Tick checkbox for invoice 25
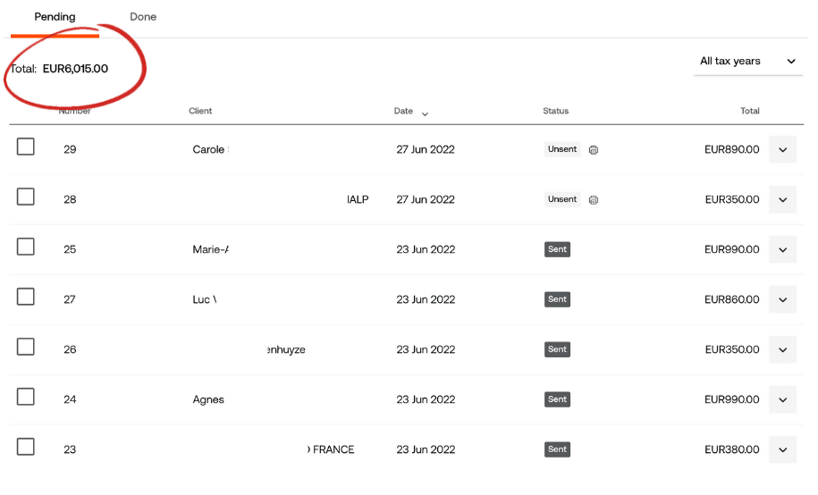 coord(26,247)
